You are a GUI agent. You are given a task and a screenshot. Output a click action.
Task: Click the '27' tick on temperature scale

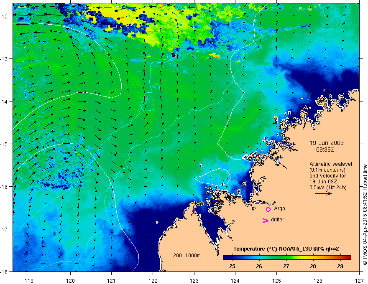tap(286, 266)
